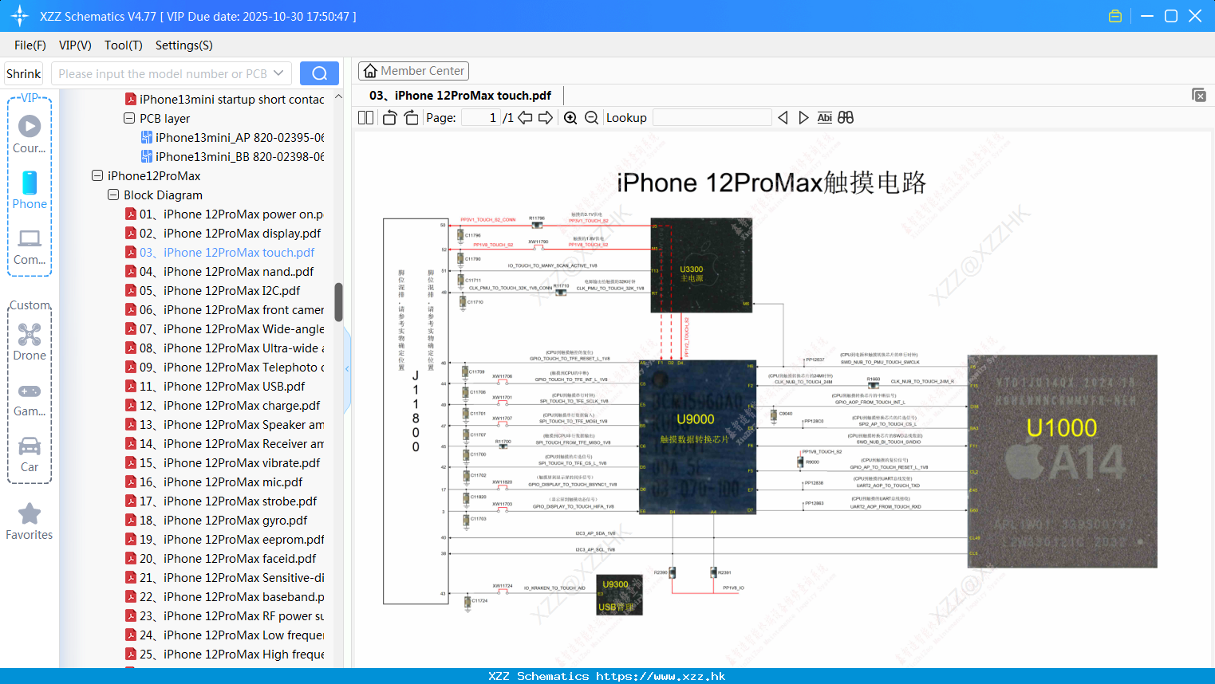This screenshot has width=1215, height=684.
Task: Open 12 iPhone 12ProMax charge.pdf
Action: point(223,405)
